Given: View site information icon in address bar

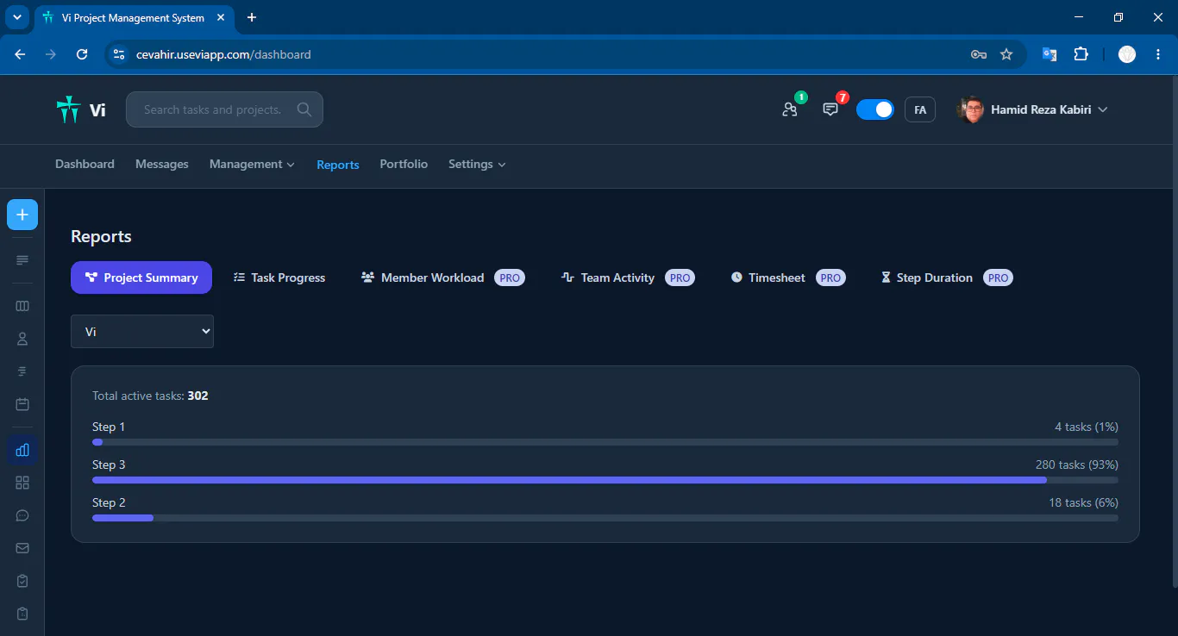Looking at the screenshot, I should [119, 54].
